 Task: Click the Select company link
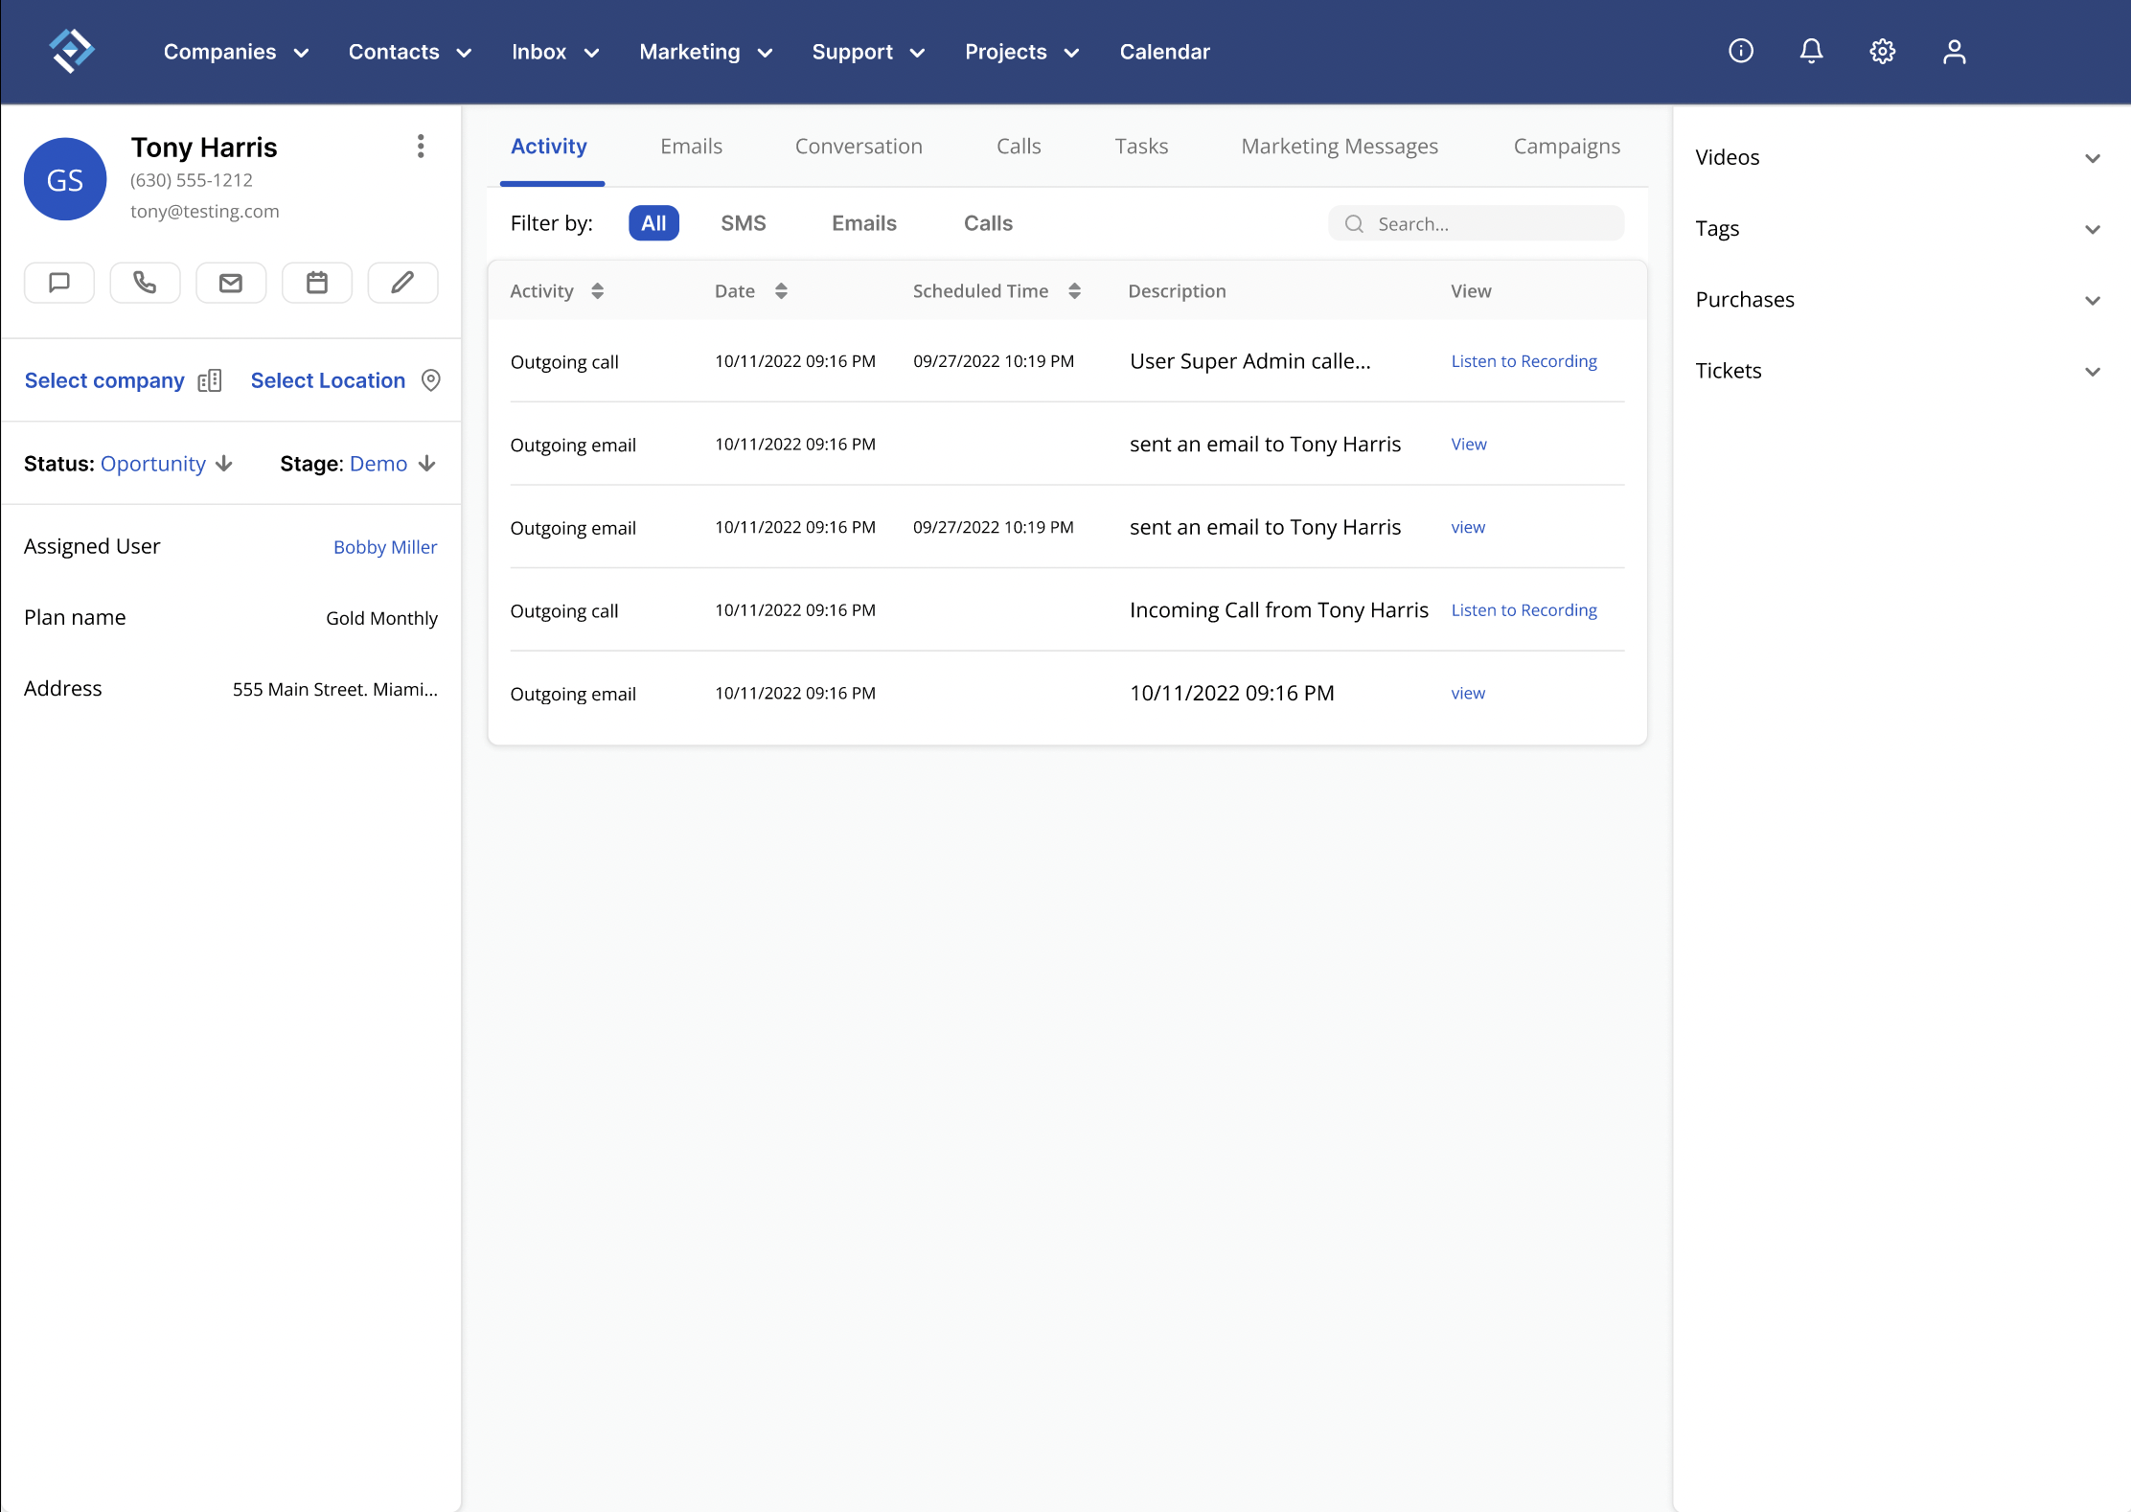(x=104, y=380)
